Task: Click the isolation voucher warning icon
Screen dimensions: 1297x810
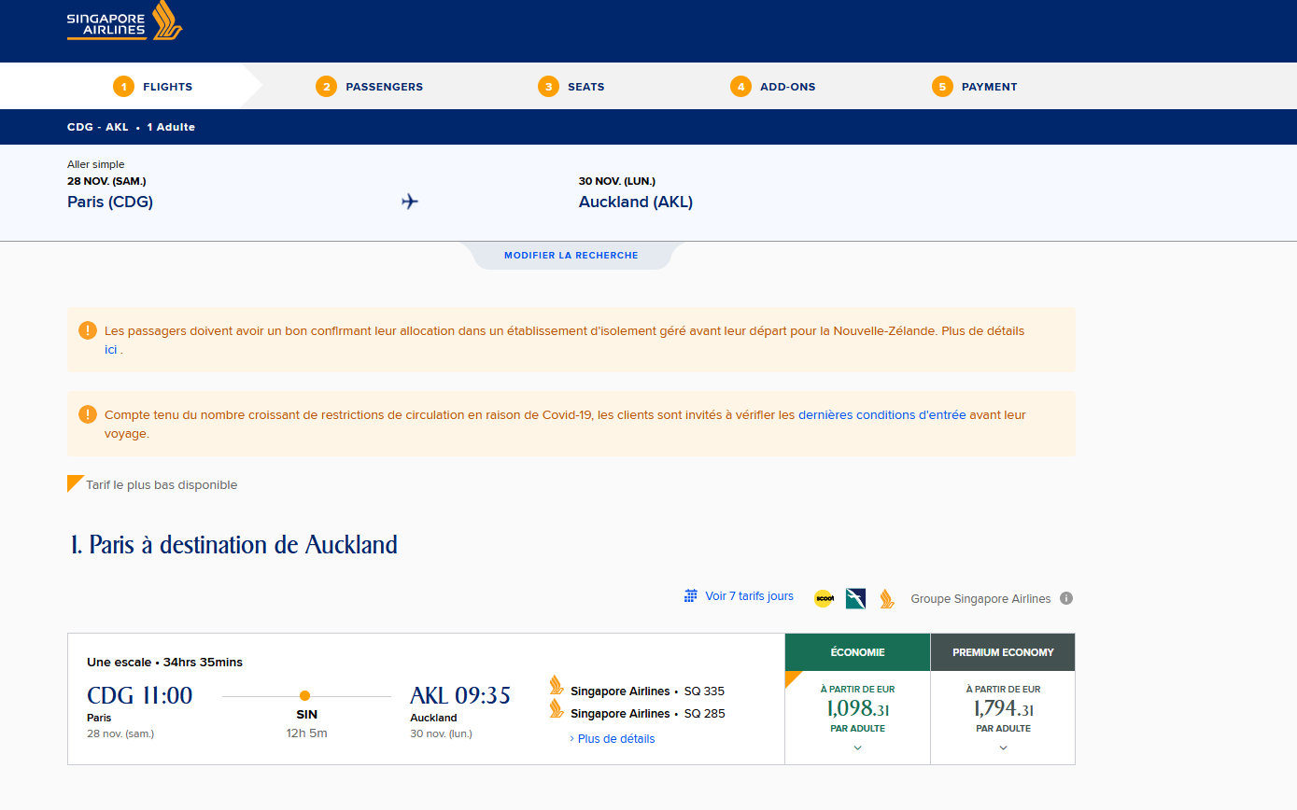Action: [87, 330]
